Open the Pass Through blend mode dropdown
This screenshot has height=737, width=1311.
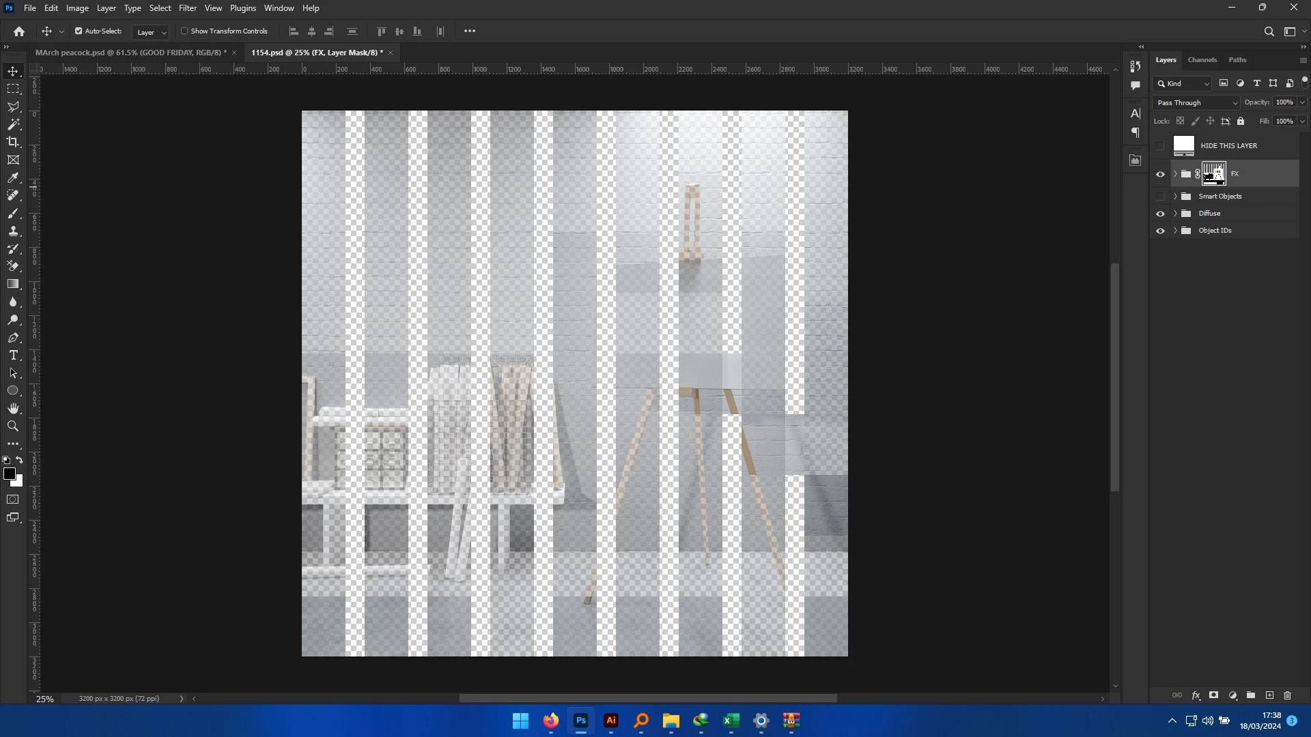coord(1196,102)
